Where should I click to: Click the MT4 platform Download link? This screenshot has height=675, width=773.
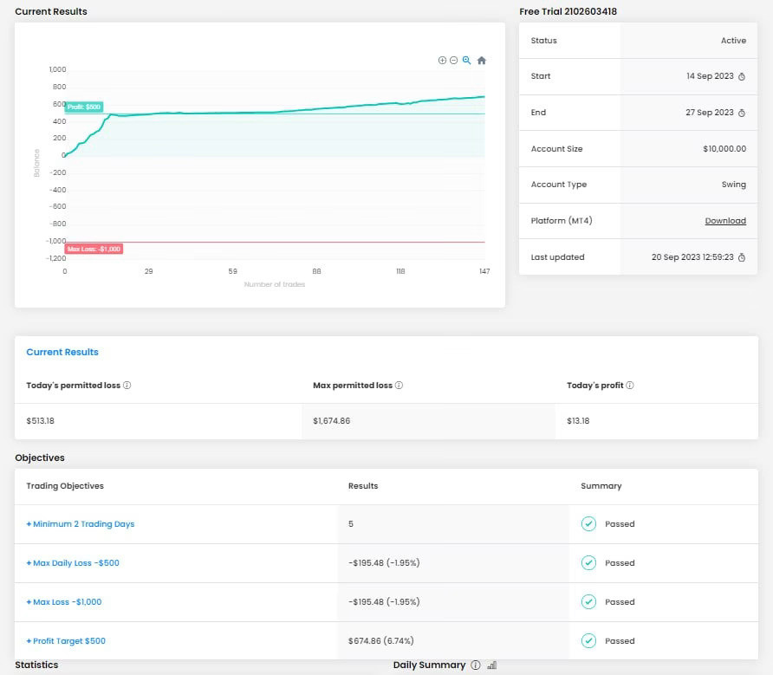click(x=725, y=221)
